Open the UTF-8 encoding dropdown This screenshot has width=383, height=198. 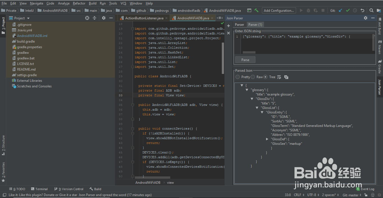313,195
